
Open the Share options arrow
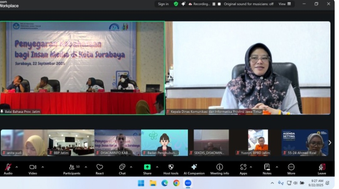pos(157,167)
